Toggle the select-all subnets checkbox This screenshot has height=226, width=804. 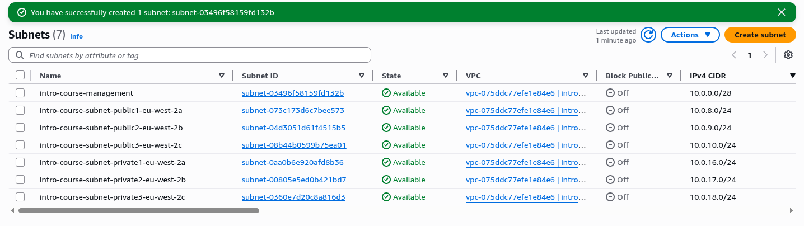tap(20, 76)
